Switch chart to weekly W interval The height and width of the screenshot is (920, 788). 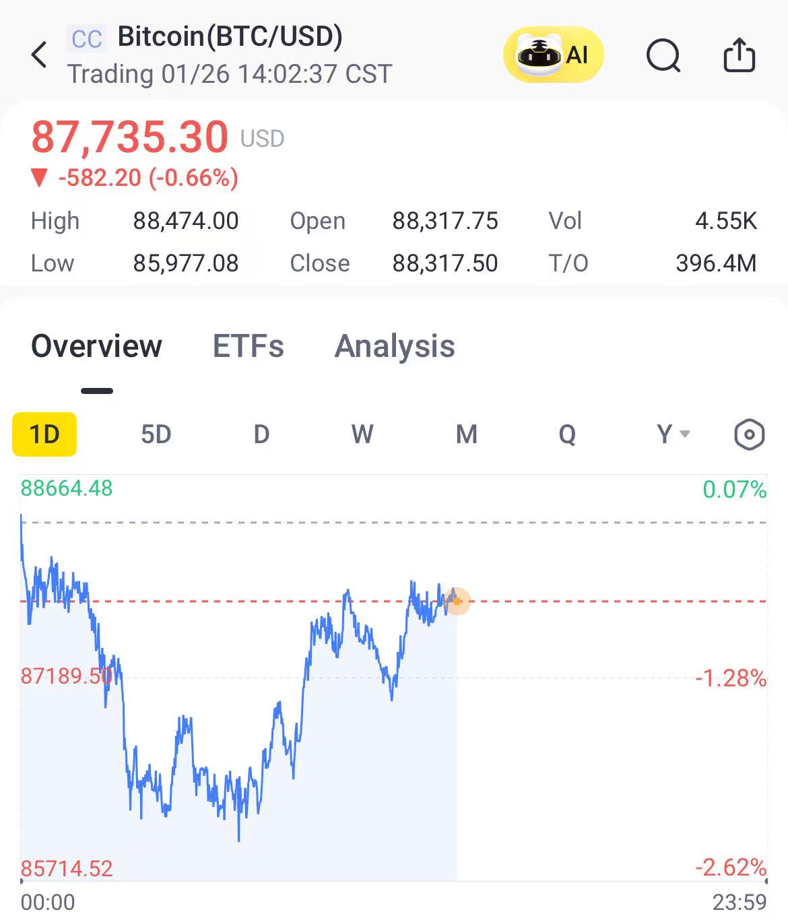362,434
